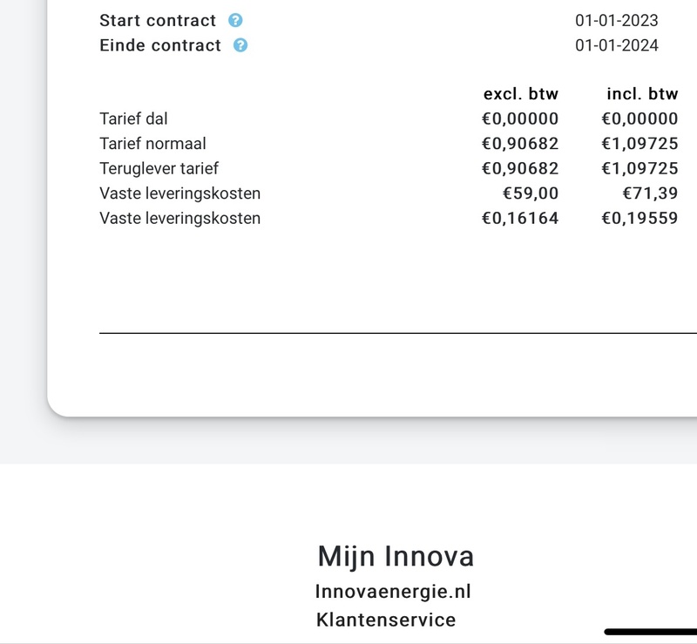Select the excl. btw column header
Viewport: 697px width, 644px height.
click(521, 94)
